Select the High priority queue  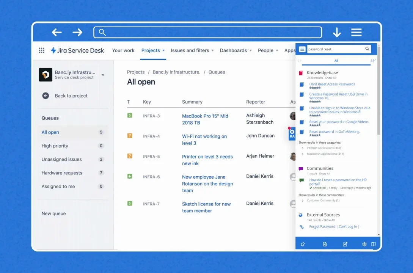point(72,146)
